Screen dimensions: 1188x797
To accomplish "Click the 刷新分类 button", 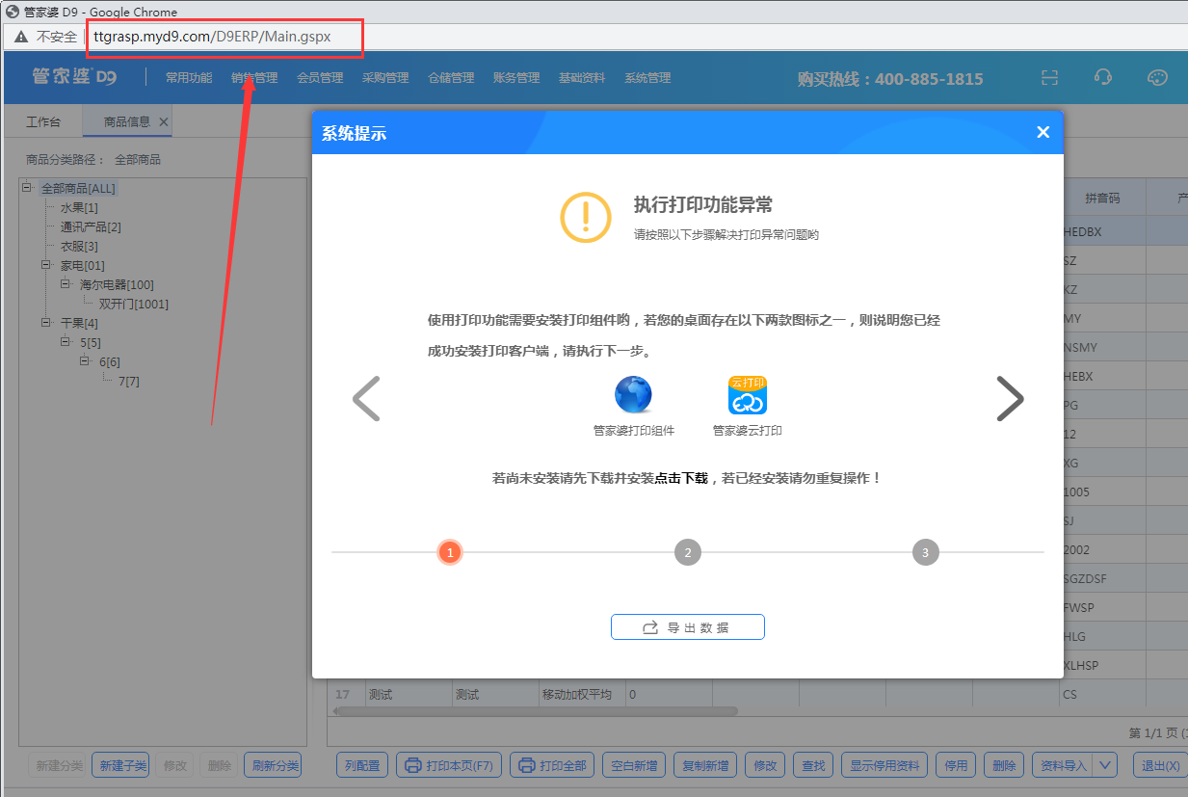I will [x=273, y=765].
